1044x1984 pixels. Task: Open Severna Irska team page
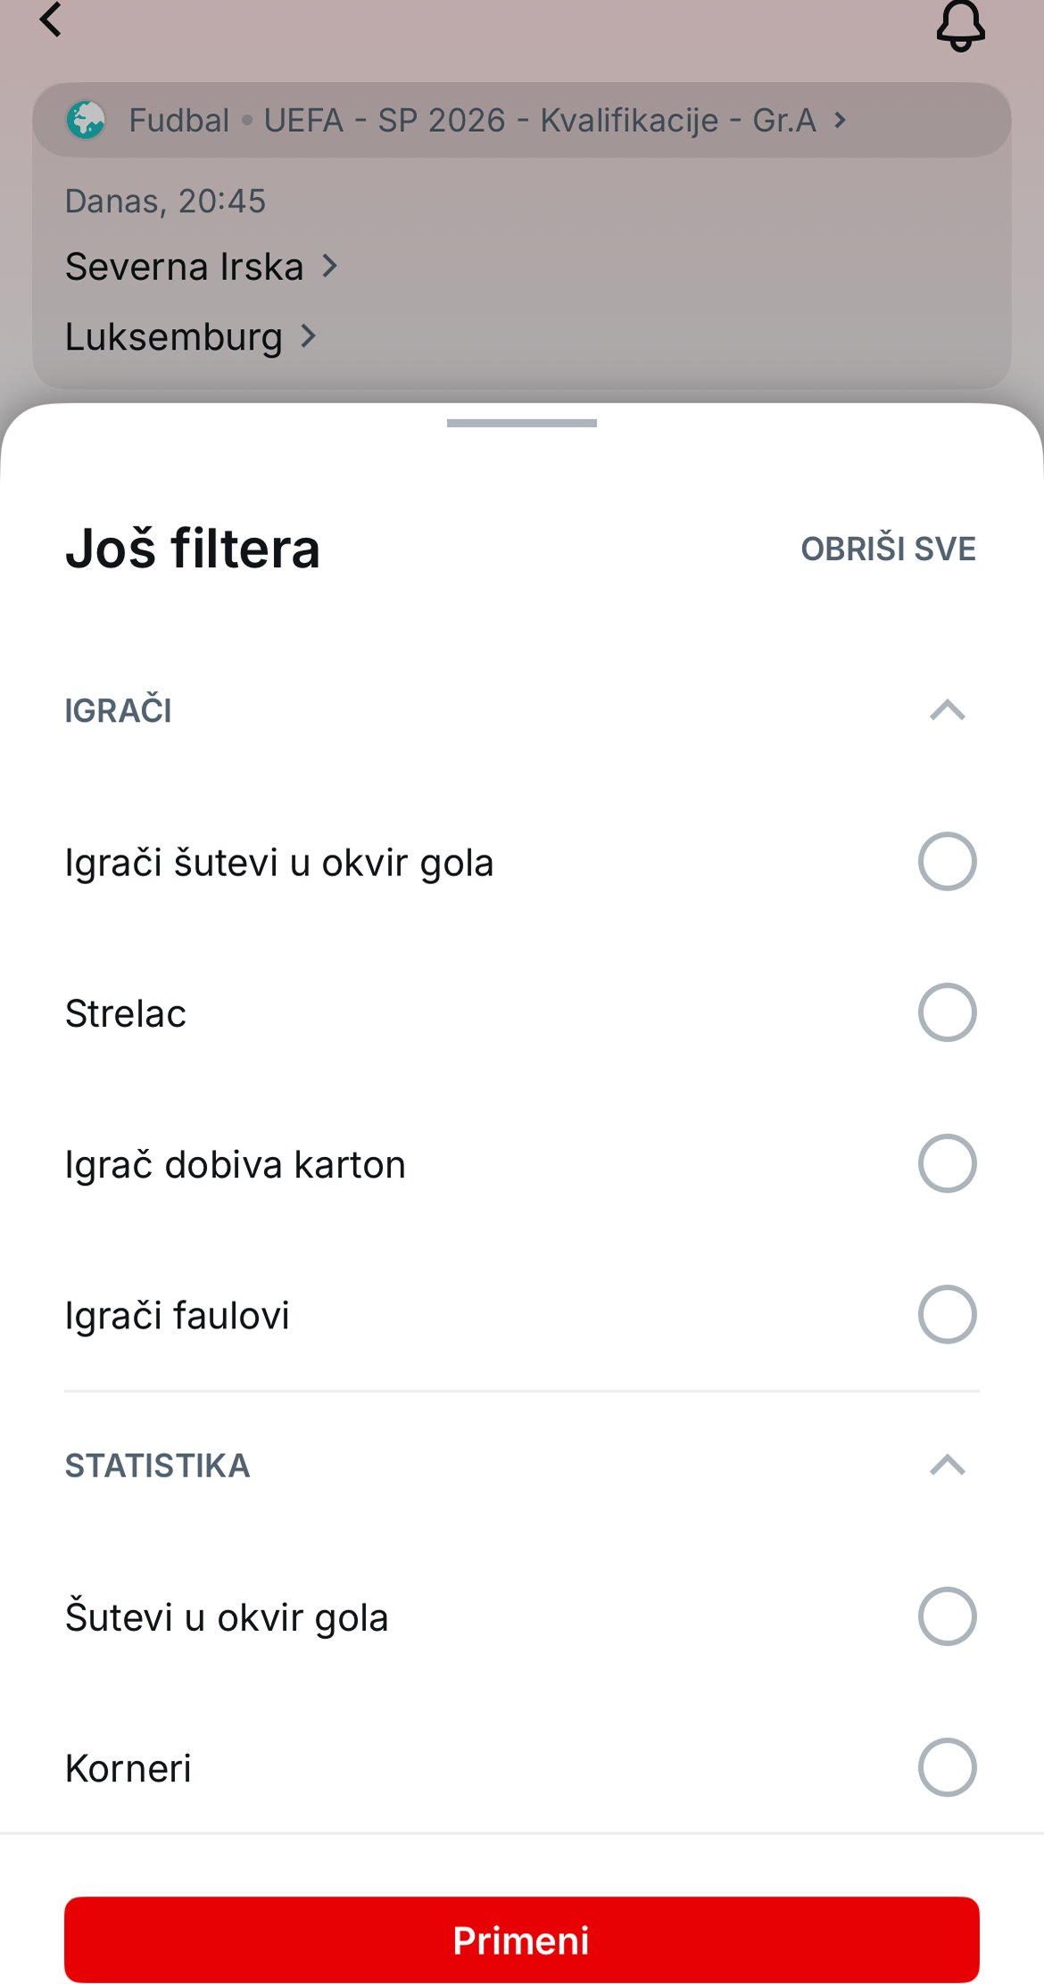click(185, 266)
